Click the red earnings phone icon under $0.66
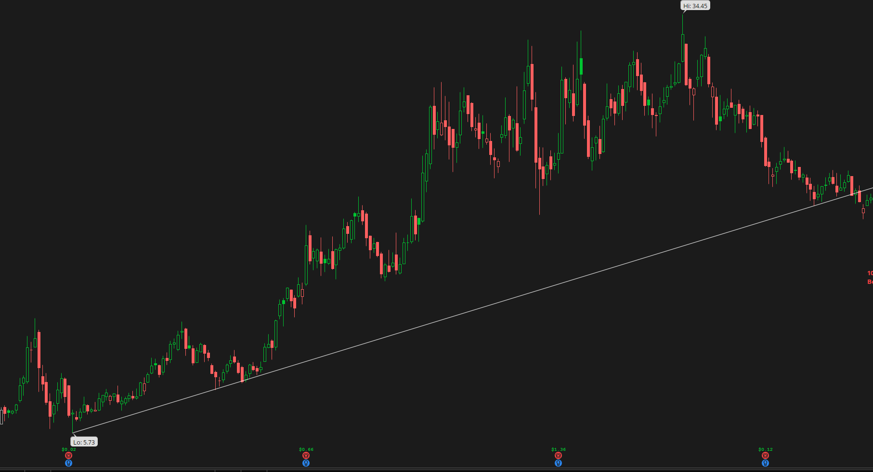 click(x=306, y=455)
